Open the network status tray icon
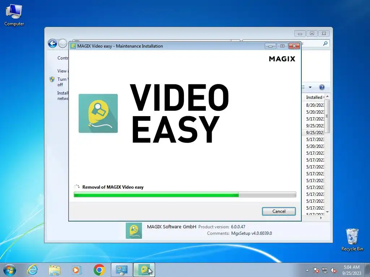Image resolution: width=370 pixels, height=277 pixels. 325,270
